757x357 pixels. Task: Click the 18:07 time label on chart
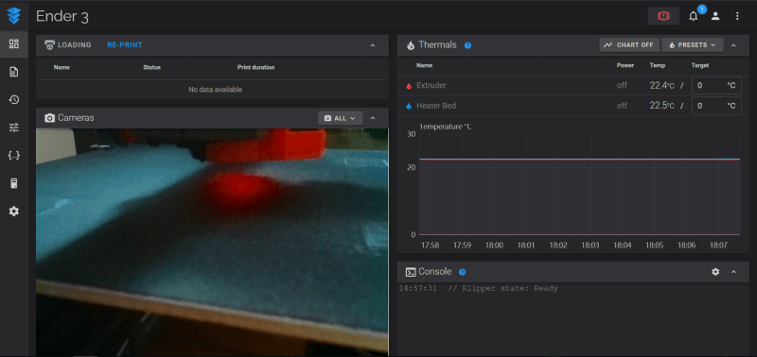[x=718, y=246]
